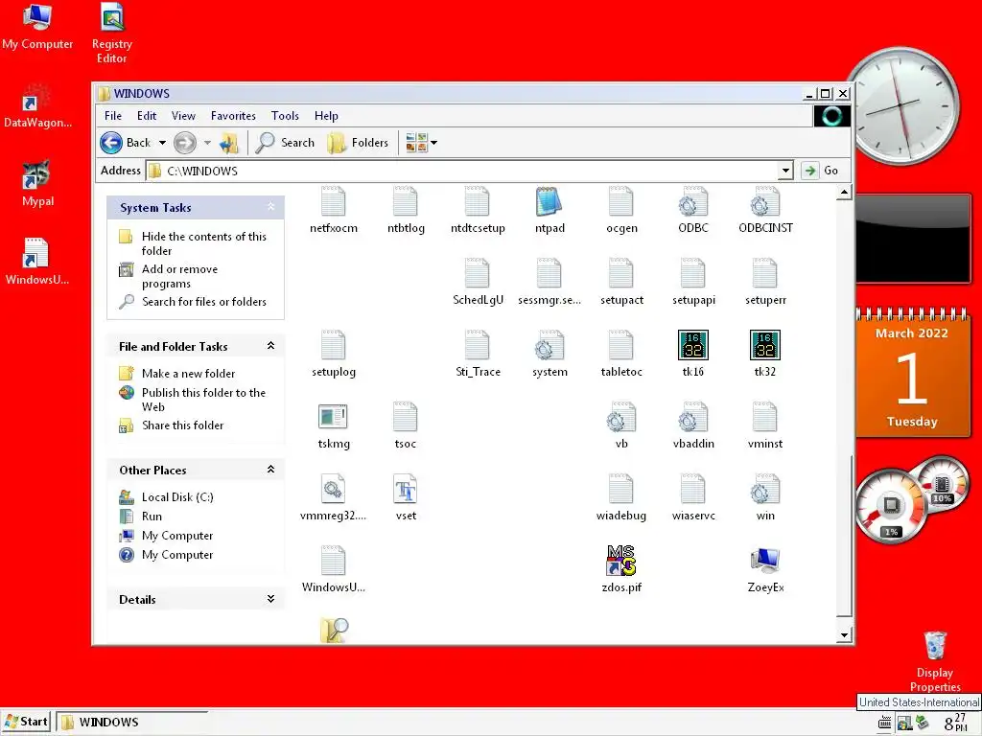Click the March 2022 calendar gadget
Viewport: 982px width, 736px height.
coord(912,374)
